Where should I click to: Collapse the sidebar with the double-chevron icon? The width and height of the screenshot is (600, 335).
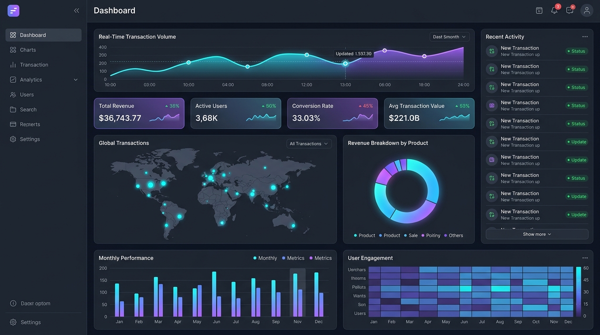click(x=77, y=10)
